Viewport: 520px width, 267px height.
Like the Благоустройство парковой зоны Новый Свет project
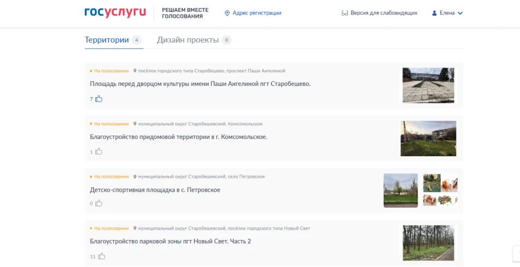(x=101, y=256)
